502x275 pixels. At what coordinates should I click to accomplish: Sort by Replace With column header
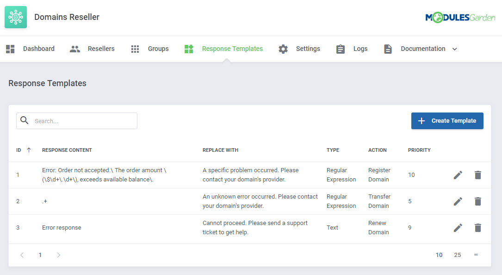(220, 150)
